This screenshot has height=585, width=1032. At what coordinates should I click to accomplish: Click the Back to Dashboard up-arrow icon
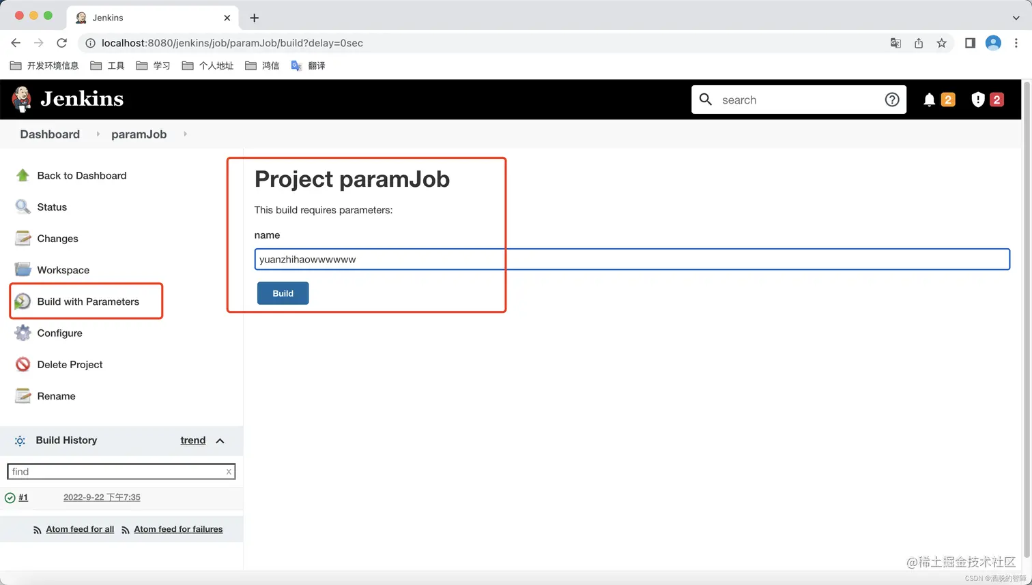click(23, 175)
